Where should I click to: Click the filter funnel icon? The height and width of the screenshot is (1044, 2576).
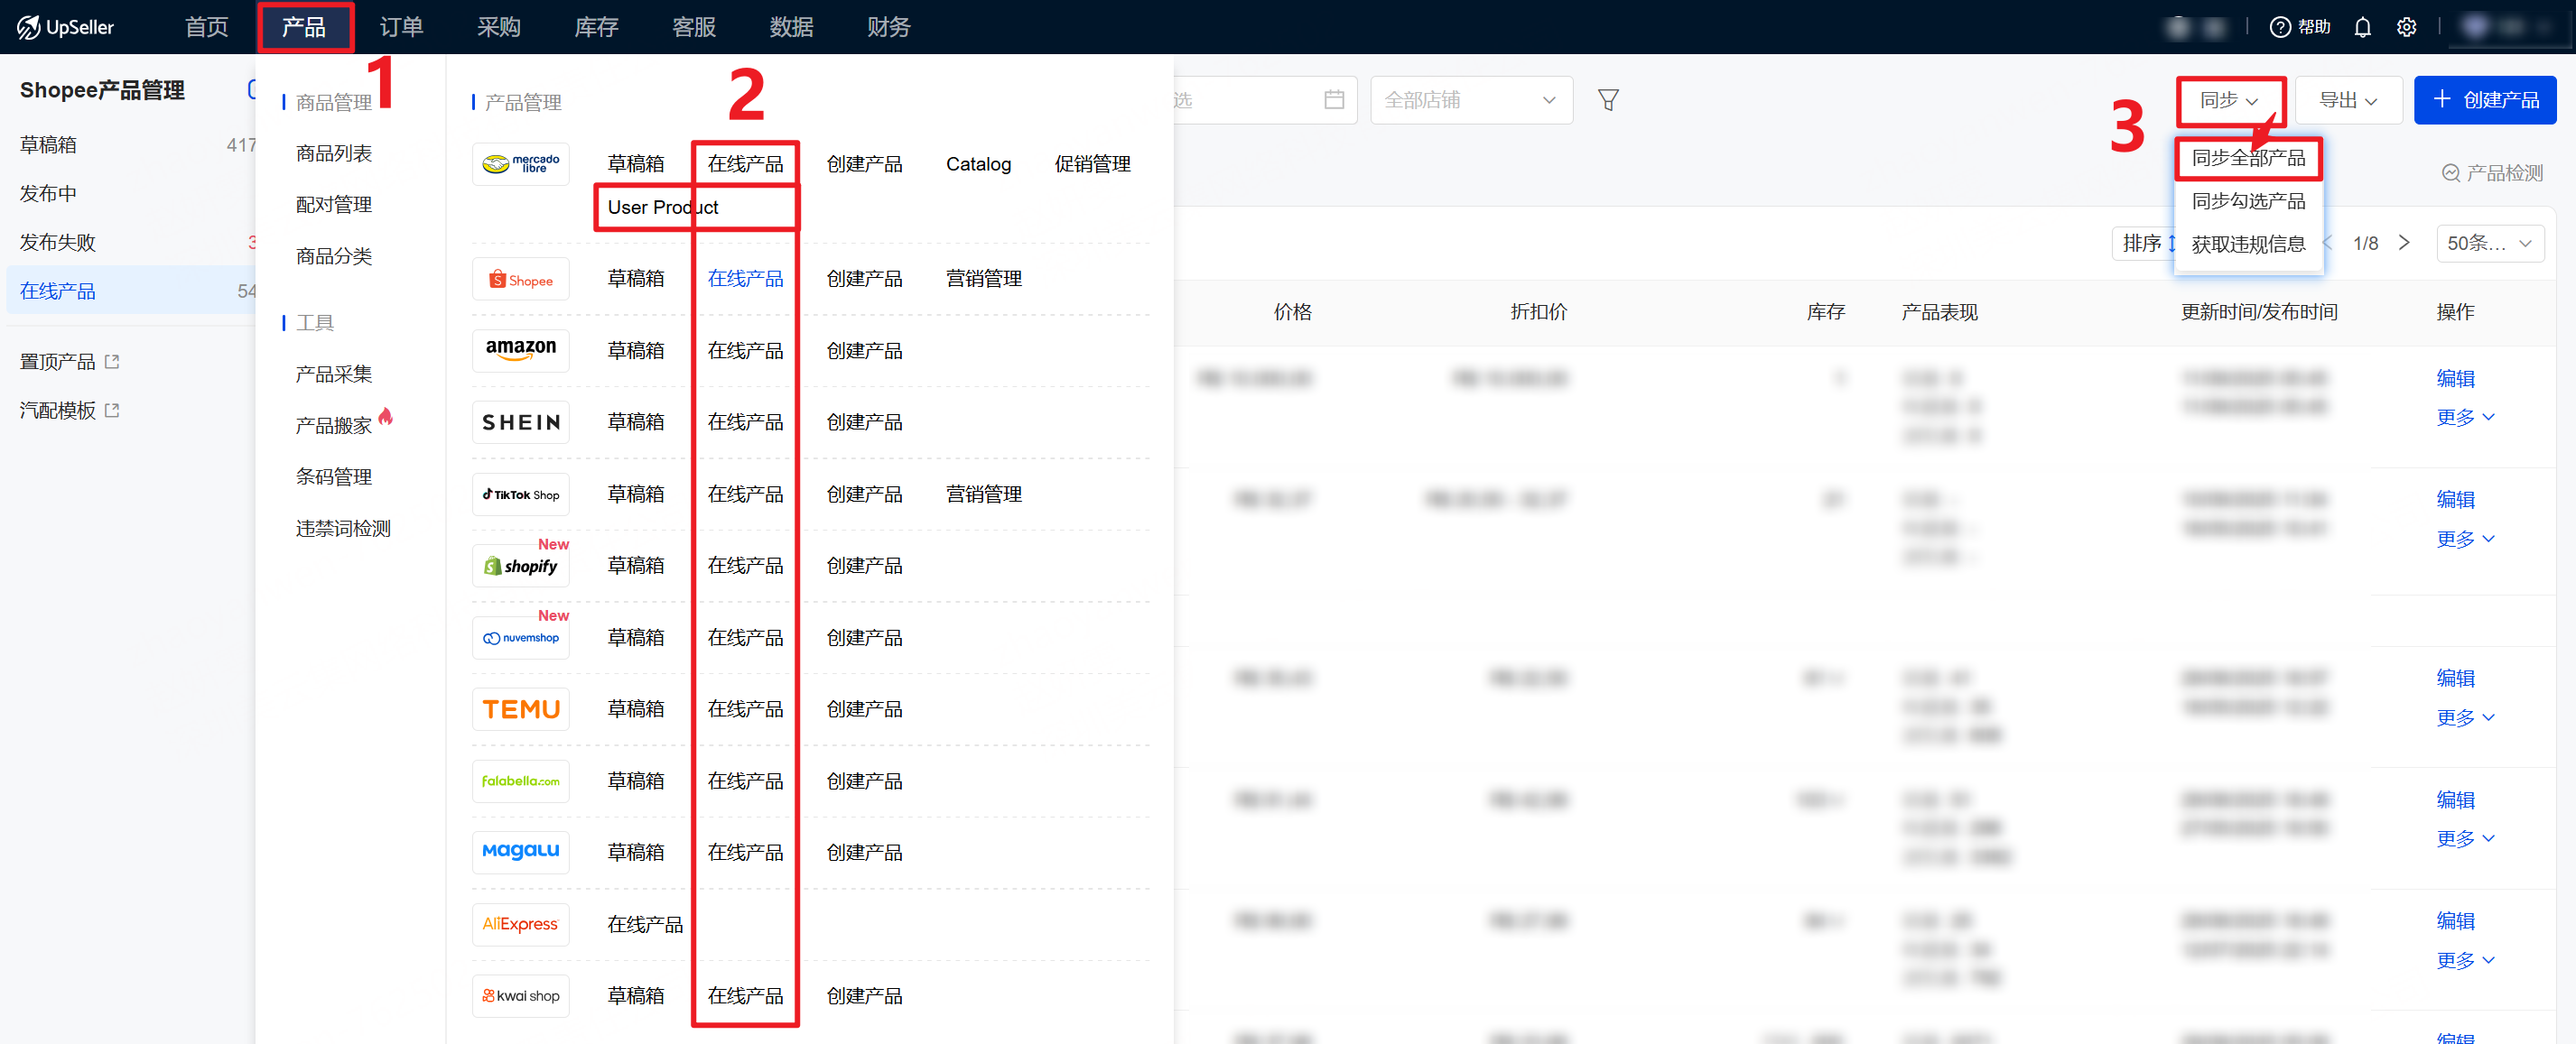click(x=1608, y=100)
